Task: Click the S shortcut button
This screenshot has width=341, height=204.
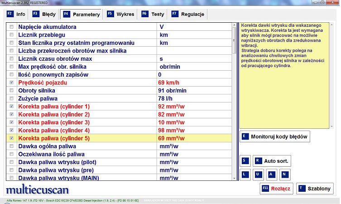Action: (245, 160)
